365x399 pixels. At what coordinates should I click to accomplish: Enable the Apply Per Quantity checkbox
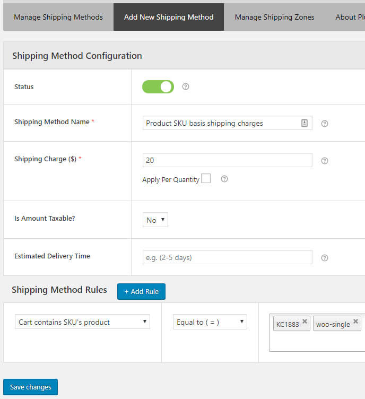(206, 179)
